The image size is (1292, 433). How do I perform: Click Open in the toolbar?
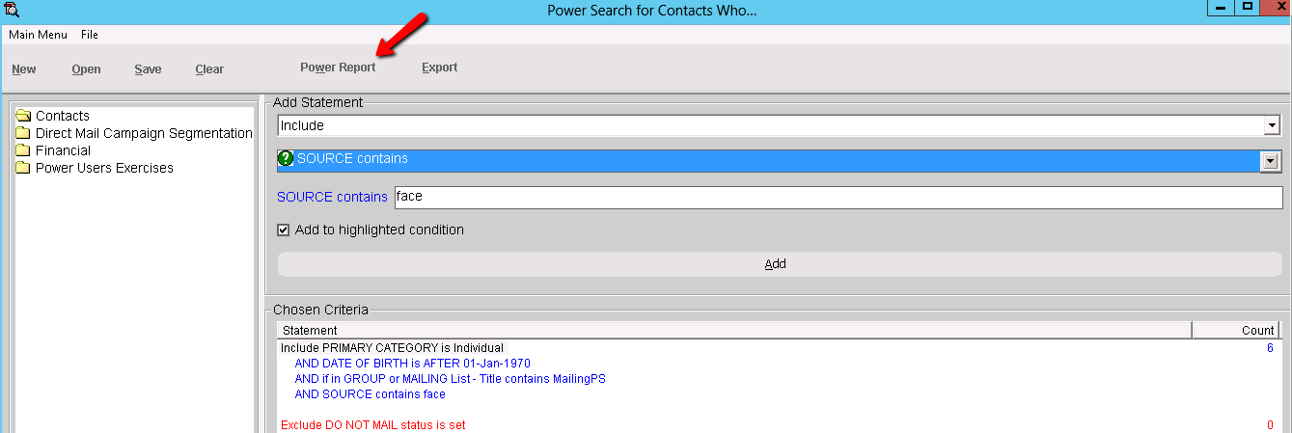click(x=86, y=69)
